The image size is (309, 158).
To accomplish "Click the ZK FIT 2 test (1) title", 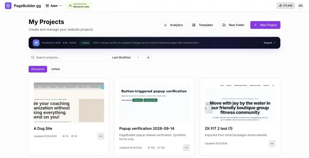I will (x=218, y=128).
